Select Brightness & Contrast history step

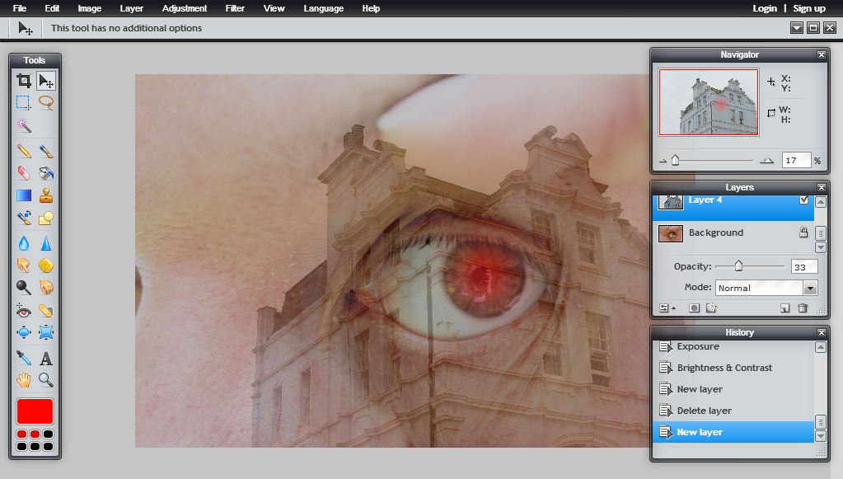[733, 368]
